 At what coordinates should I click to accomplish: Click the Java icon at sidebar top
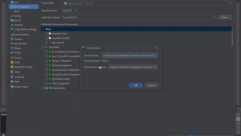point(12,2)
